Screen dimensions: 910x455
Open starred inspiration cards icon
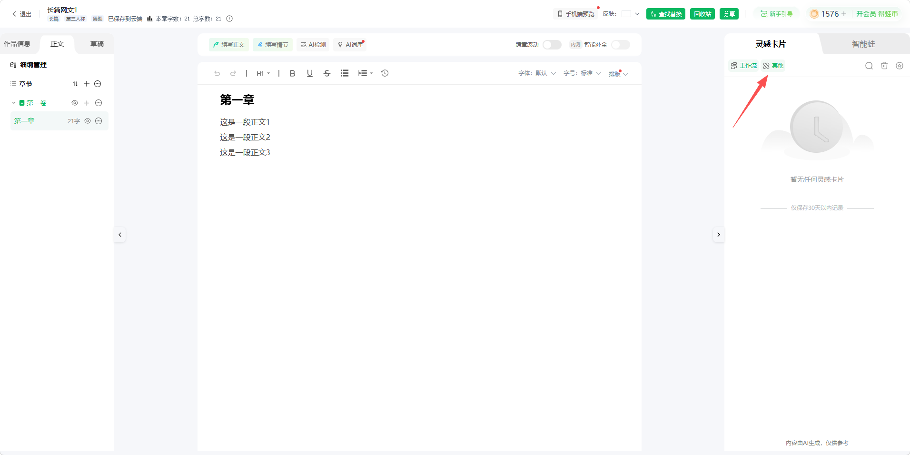click(x=900, y=66)
